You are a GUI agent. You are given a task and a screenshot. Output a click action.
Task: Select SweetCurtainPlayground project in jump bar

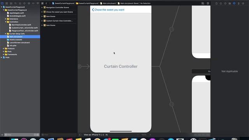click(63, 3)
